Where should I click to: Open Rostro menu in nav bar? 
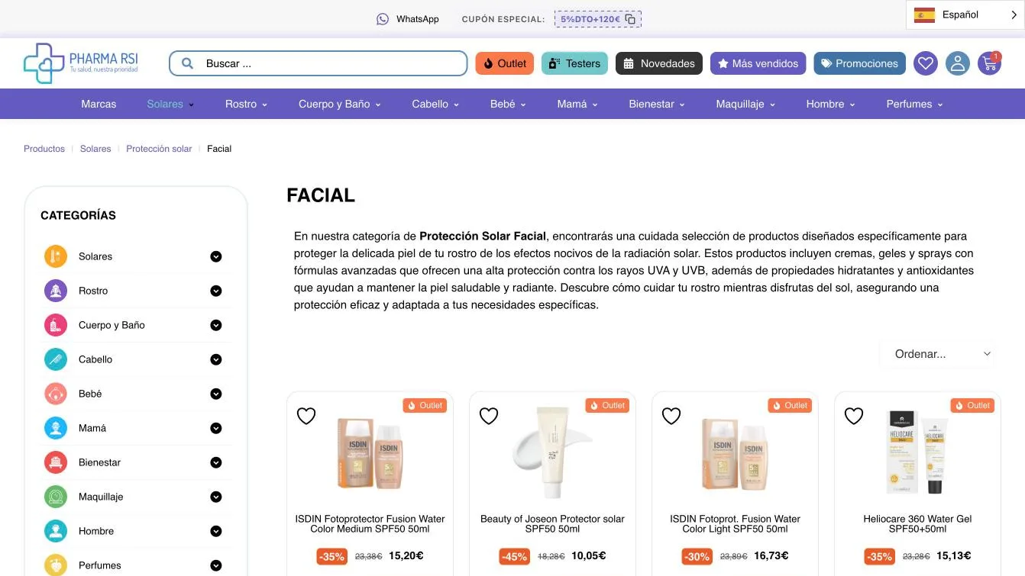[246, 104]
